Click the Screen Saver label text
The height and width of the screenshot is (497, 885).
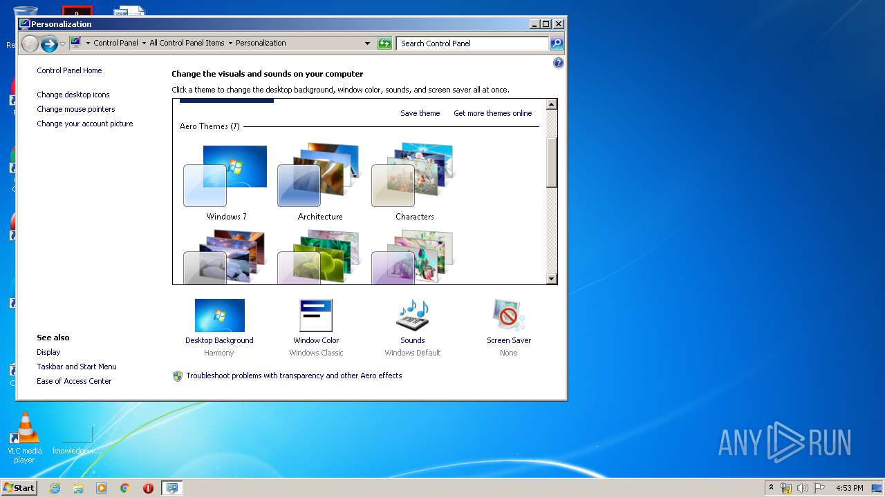(x=509, y=340)
